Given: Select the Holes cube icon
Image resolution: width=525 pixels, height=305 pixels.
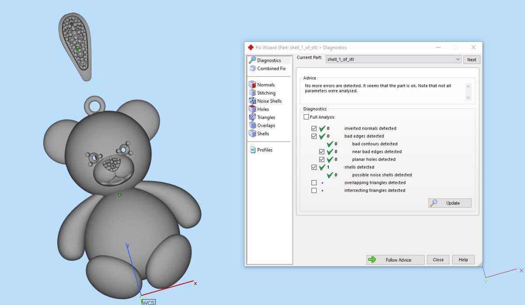Looking at the screenshot, I should (252, 109).
